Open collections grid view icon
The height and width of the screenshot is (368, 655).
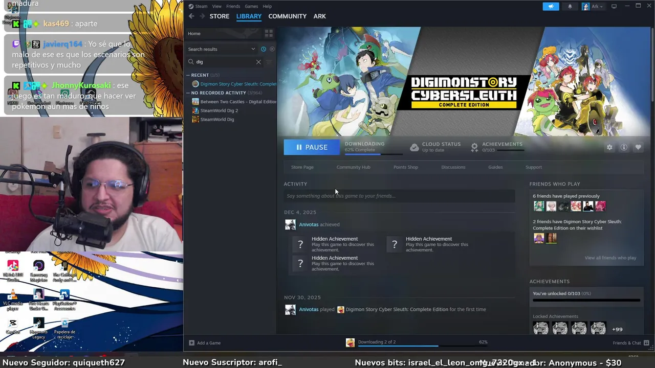coord(269,33)
